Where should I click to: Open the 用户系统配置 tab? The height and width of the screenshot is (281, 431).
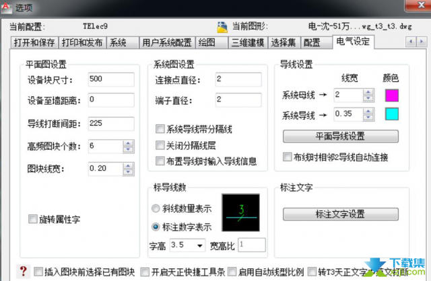(167, 43)
